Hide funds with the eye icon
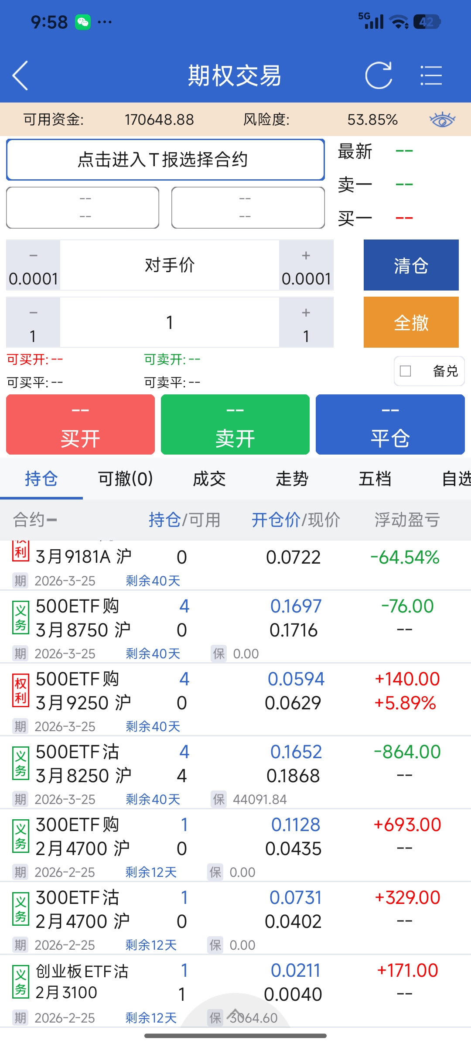This screenshot has height=1047, width=471. coord(442,119)
